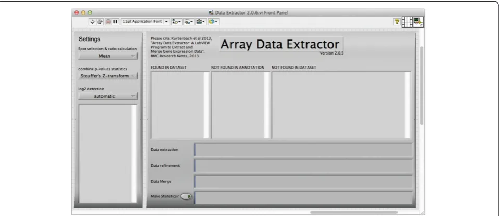499x216 pixels.
Task: Open the Align Objects menu
Action: click(x=176, y=22)
